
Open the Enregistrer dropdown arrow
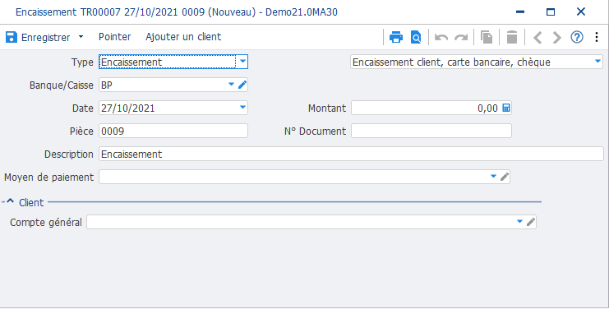point(81,37)
